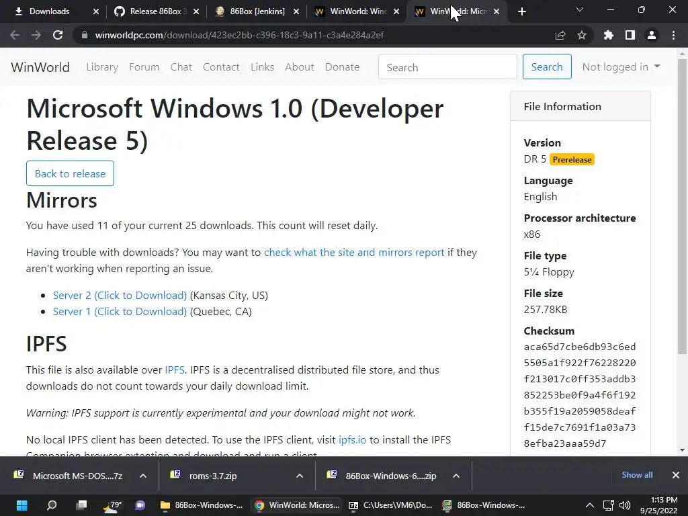The width and height of the screenshot is (688, 516).
Task: Open the Chat nav item
Action: click(181, 67)
